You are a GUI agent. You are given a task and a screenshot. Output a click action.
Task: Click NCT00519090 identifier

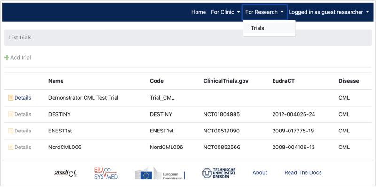coord(221,131)
